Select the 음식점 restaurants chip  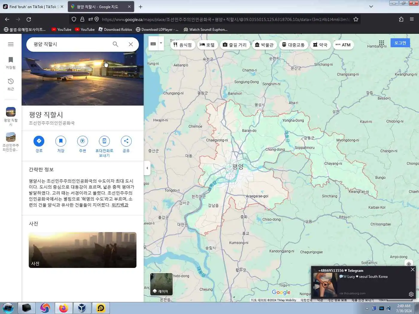(x=183, y=45)
